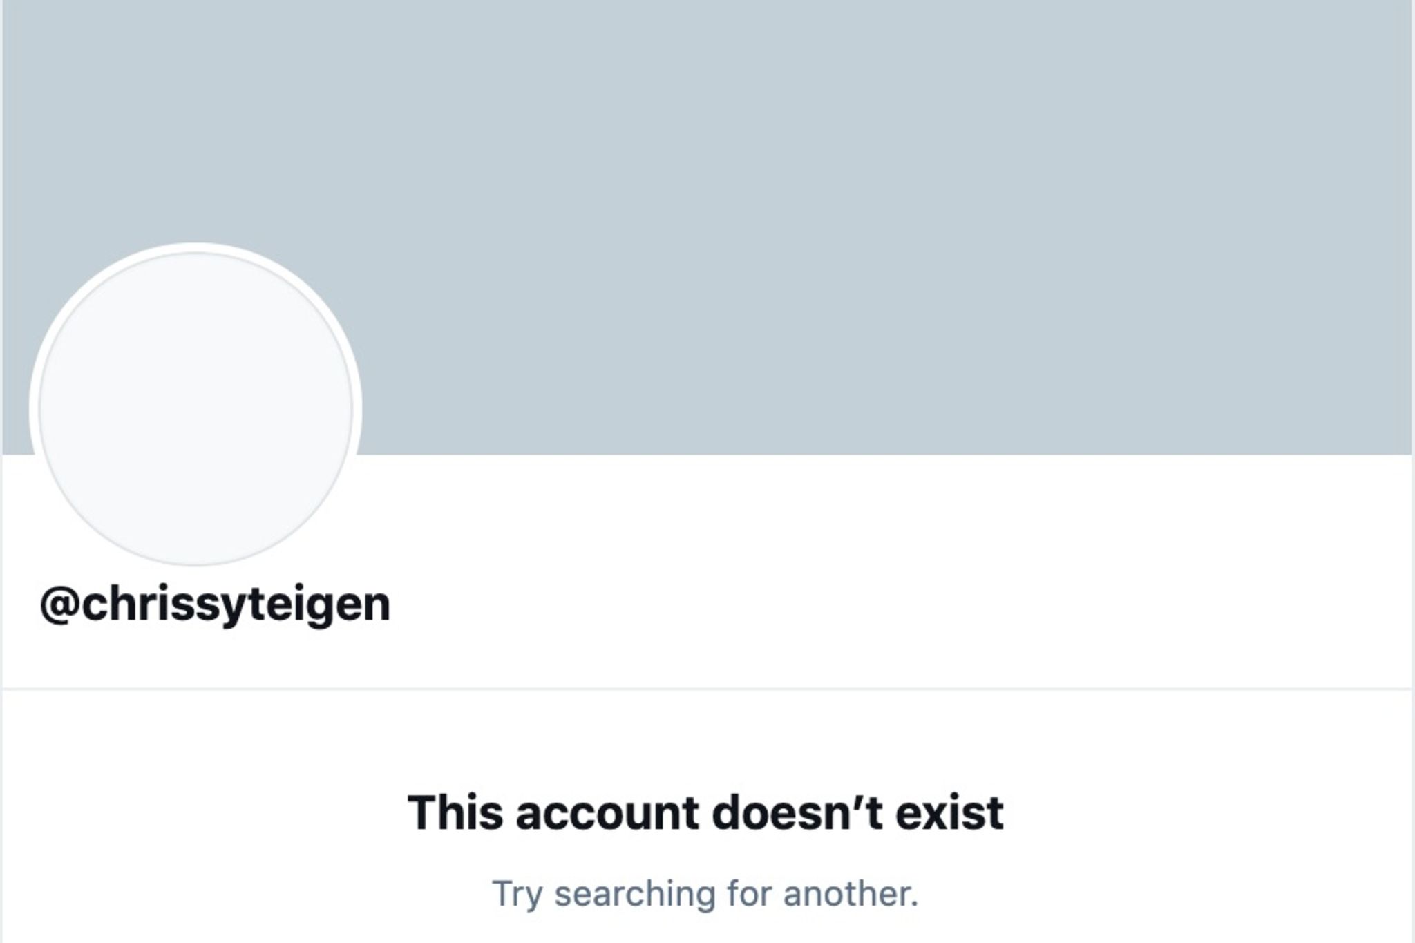Viewport: 1415px width, 943px height.
Task: Click the "This account doesn't exist" heading
Action: [x=705, y=812]
